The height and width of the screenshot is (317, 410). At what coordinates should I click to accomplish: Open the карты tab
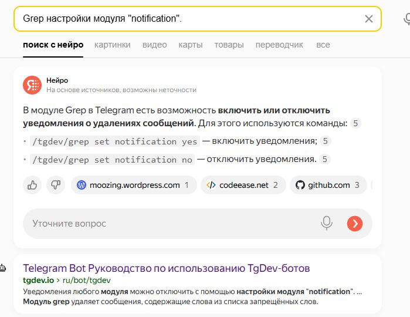191,45
